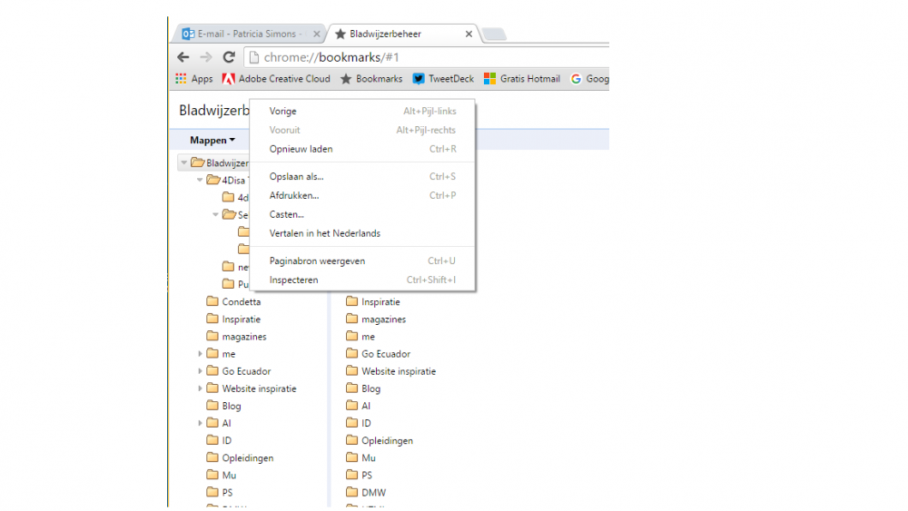Expand the AI folder in tree

click(x=201, y=423)
